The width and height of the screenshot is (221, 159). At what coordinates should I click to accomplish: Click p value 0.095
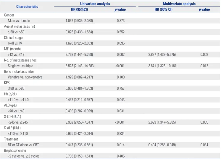(121, 43)
